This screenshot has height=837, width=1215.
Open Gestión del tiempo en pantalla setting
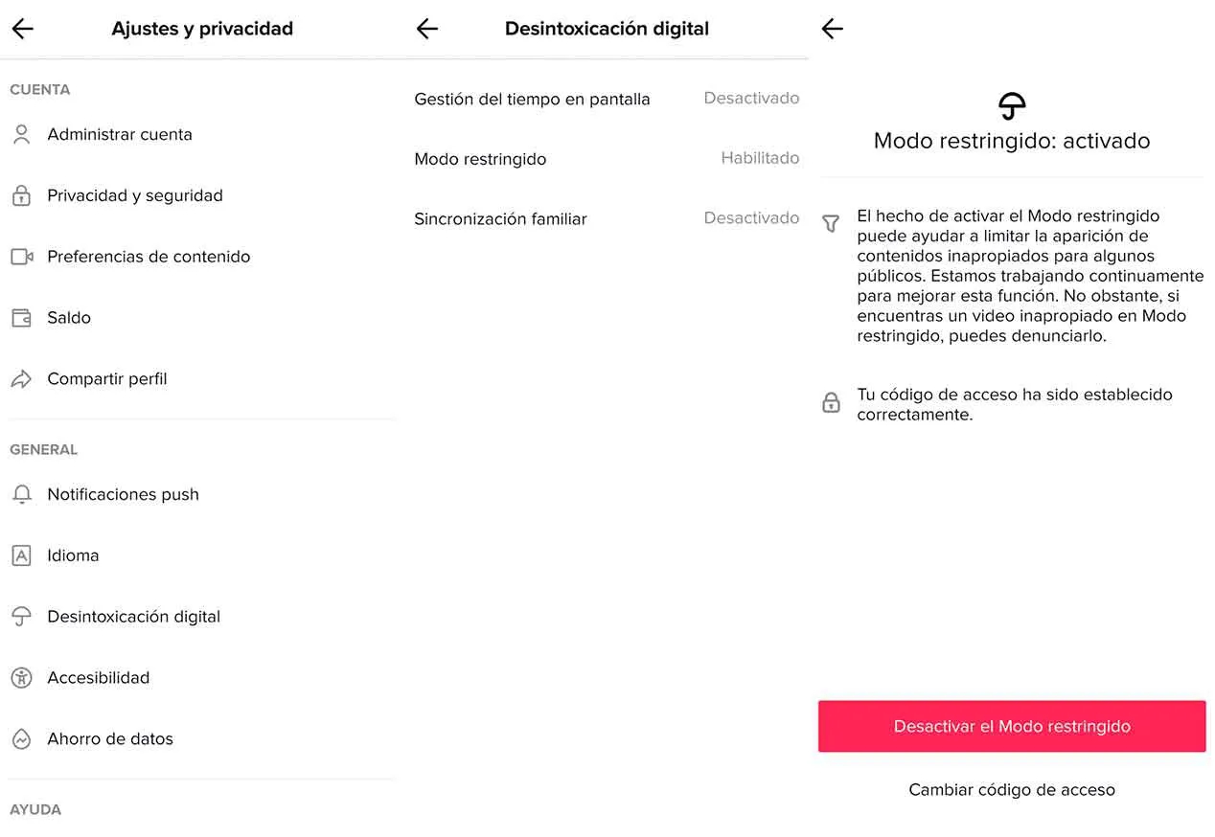coord(606,99)
